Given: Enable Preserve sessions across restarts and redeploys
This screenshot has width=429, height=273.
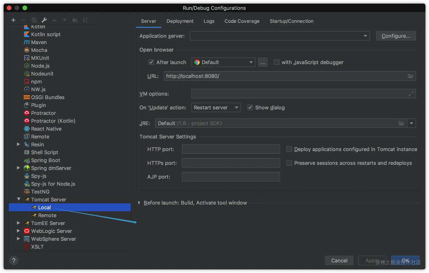Looking at the screenshot, I should [289, 163].
